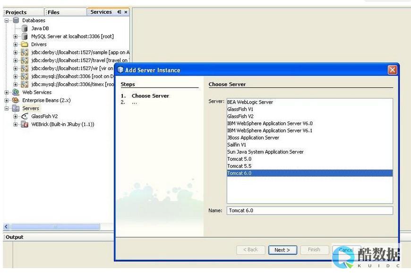The height and width of the screenshot is (279, 411).
Task: Click the mysql root connection icon
Action: point(25,77)
